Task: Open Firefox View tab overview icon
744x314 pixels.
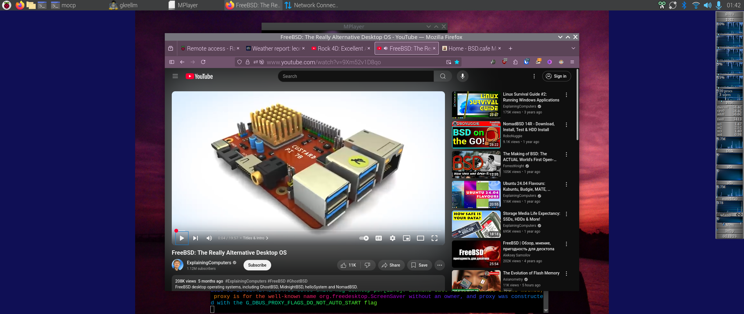Action: pos(171,48)
